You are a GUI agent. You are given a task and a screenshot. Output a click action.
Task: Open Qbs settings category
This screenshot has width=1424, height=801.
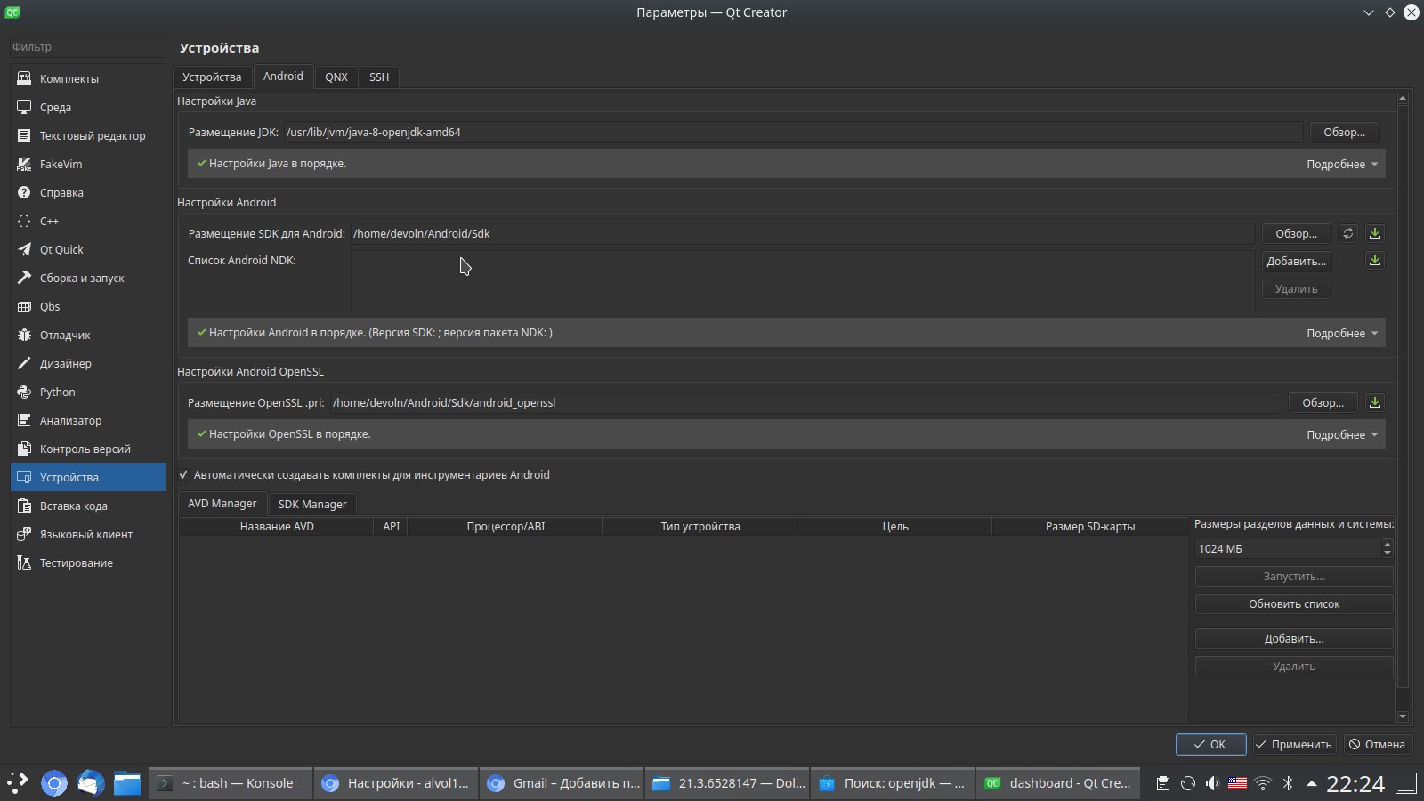(x=88, y=306)
